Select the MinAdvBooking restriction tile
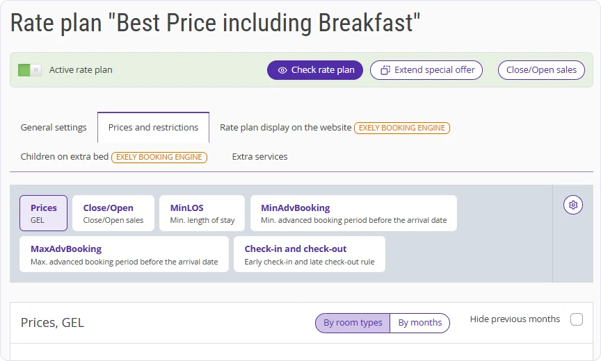This screenshot has width=601, height=361. click(x=353, y=213)
